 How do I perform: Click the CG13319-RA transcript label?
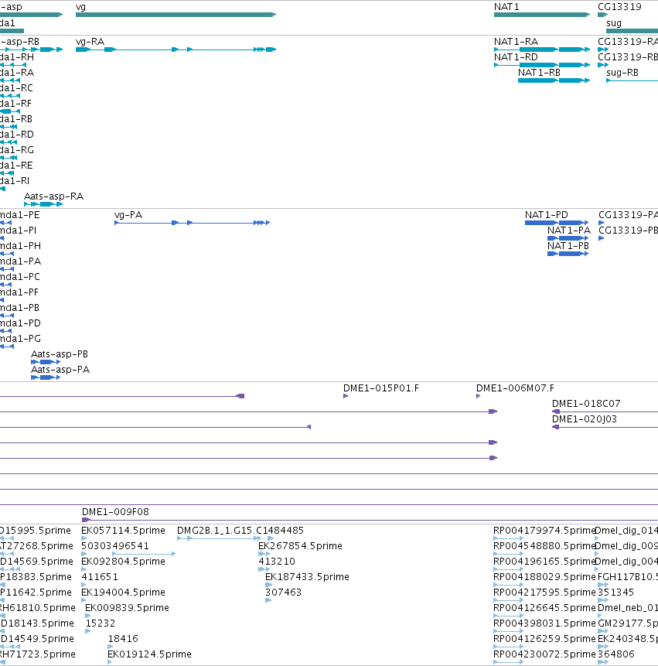pyautogui.click(x=628, y=42)
